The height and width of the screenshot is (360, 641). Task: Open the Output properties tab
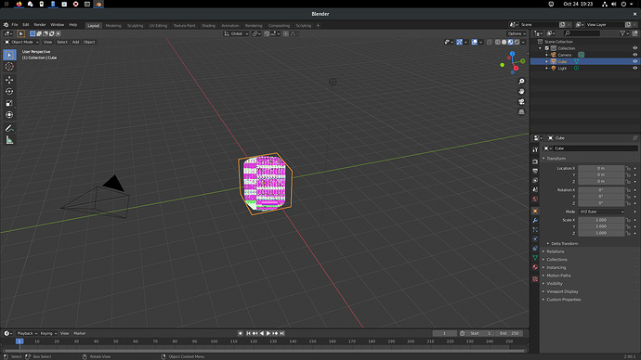tap(535, 171)
